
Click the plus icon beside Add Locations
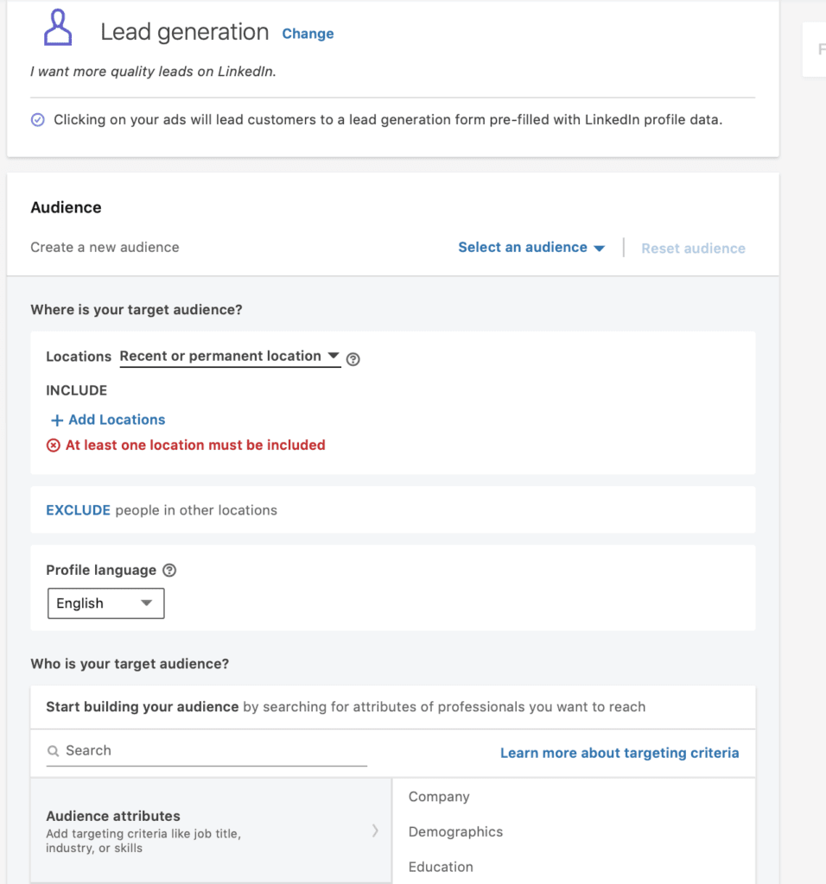(55, 420)
